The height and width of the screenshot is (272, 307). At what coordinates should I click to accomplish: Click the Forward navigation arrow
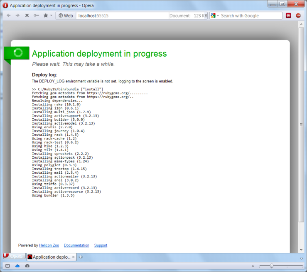17,15
